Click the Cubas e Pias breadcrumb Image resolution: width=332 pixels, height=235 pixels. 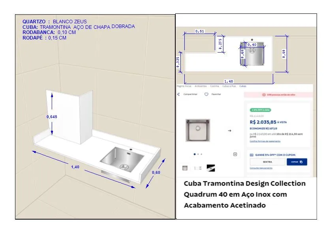pyautogui.click(x=229, y=86)
